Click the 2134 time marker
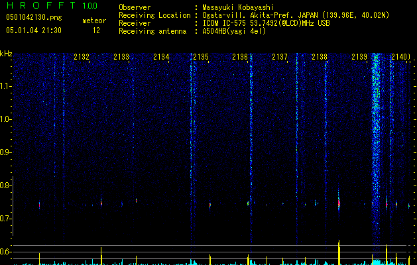The width and height of the screenshot is (417, 265). 161,57
